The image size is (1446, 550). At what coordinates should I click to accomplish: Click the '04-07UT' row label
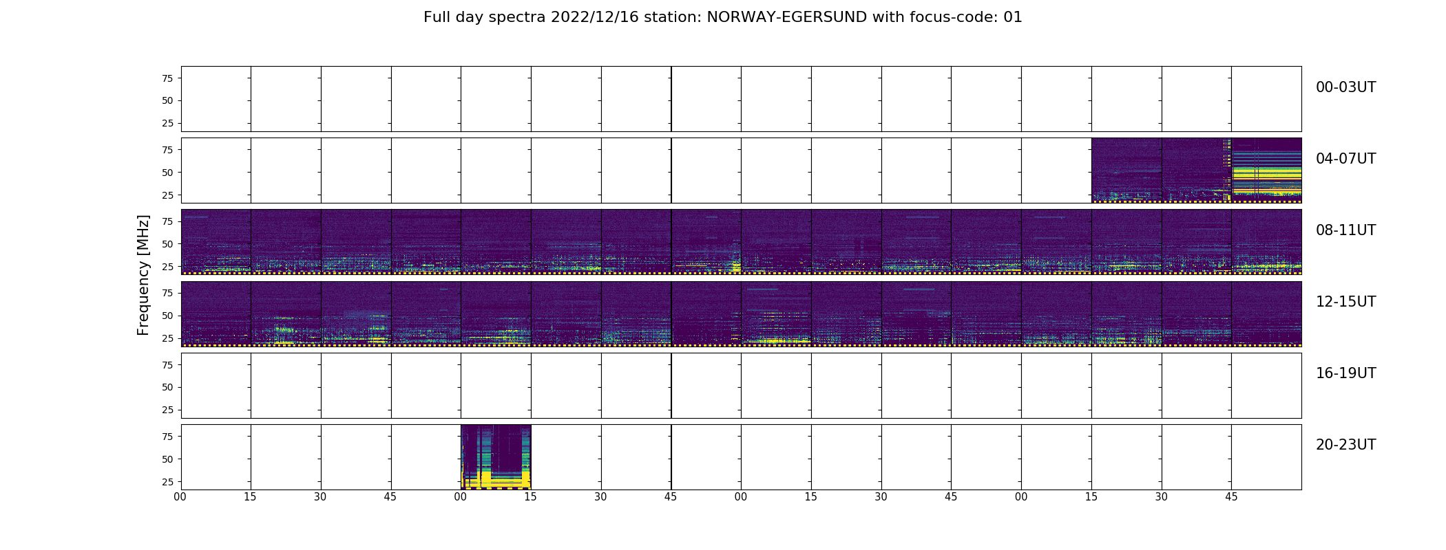(x=1345, y=159)
